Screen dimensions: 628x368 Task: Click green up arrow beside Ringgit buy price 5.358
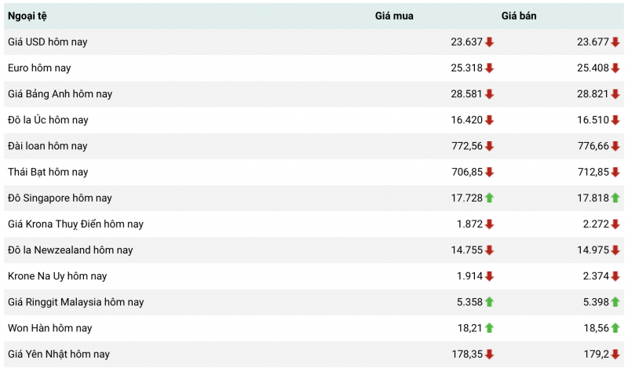pyautogui.click(x=489, y=302)
